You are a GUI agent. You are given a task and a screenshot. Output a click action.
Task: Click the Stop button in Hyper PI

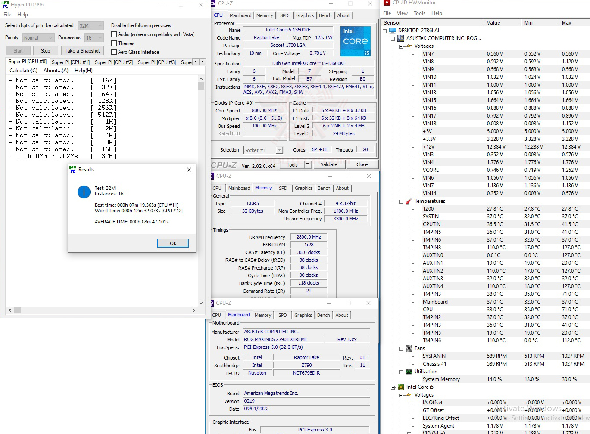coord(45,51)
